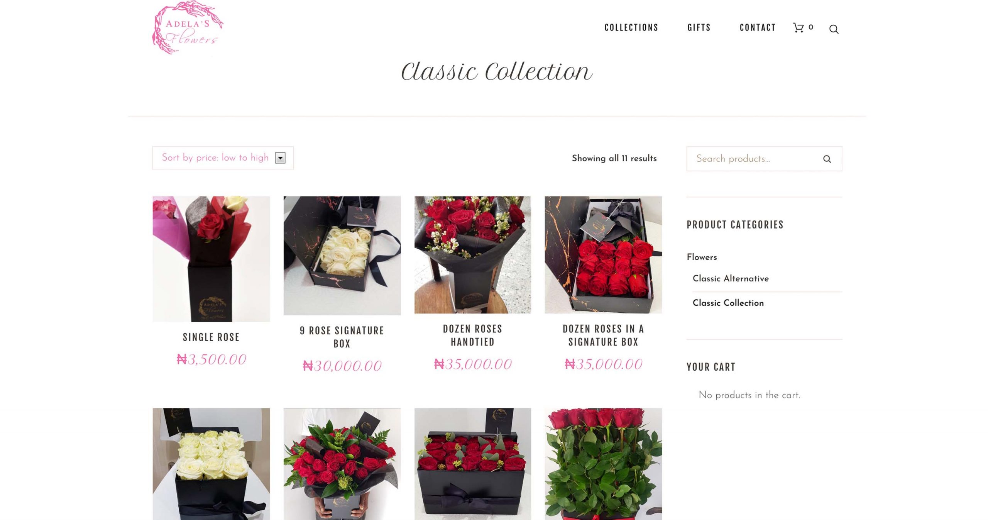988x520 pixels.
Task: Open the long-stem red roses thumbnail
Action: (x=603, y=464)
